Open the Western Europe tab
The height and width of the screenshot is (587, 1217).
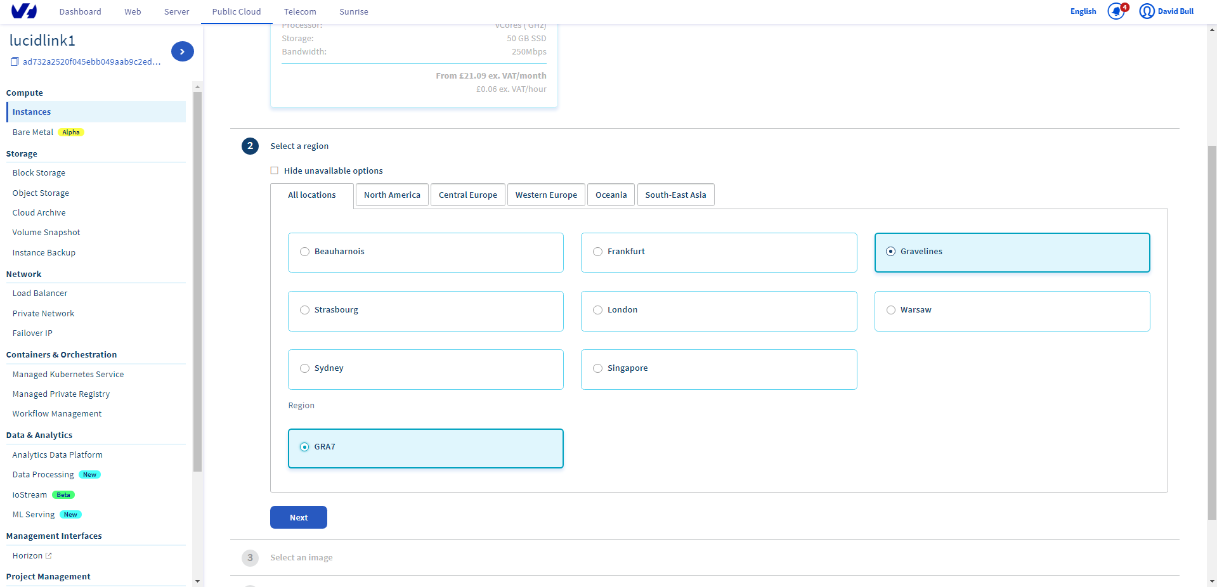coord(546,195)
